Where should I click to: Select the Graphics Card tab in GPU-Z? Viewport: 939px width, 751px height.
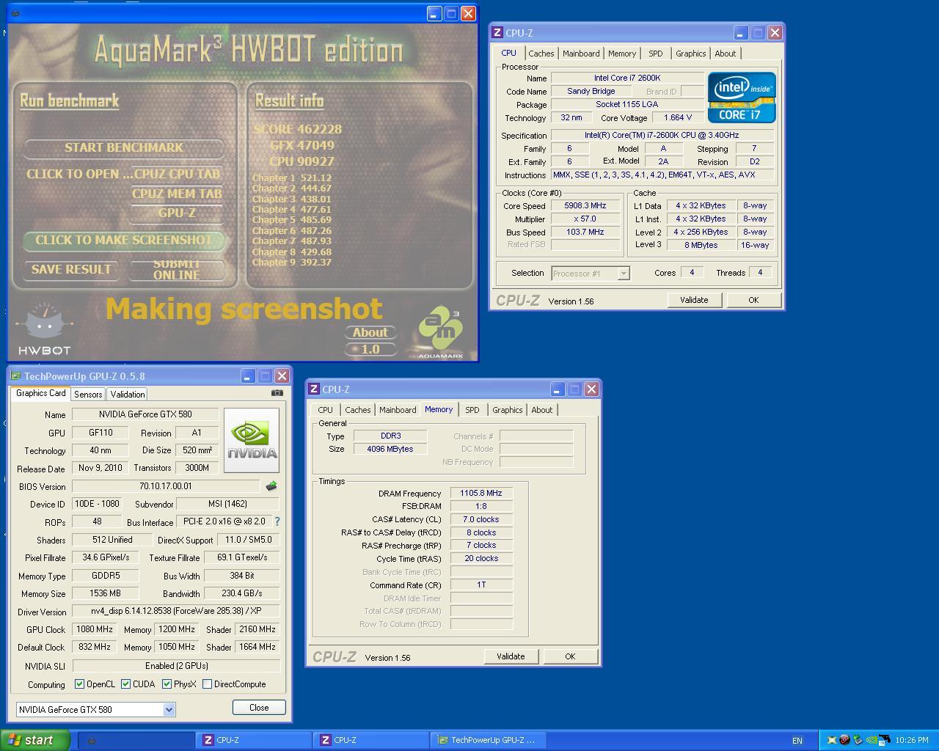41,394
